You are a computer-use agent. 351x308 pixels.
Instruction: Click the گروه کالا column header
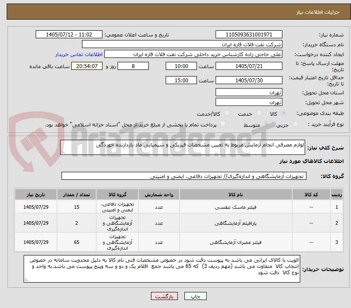click(x=118, y=195)
